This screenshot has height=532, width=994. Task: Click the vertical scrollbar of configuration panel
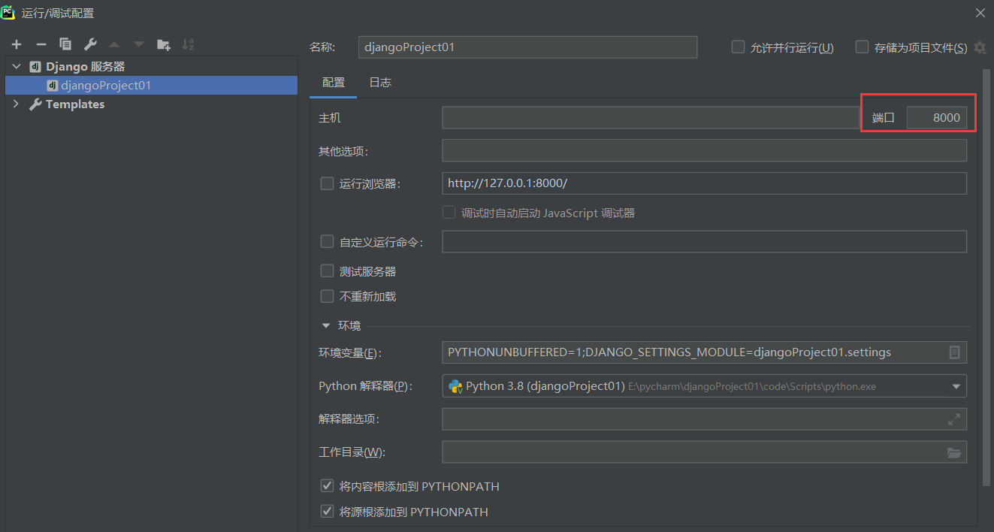click(x=986, y=278)
